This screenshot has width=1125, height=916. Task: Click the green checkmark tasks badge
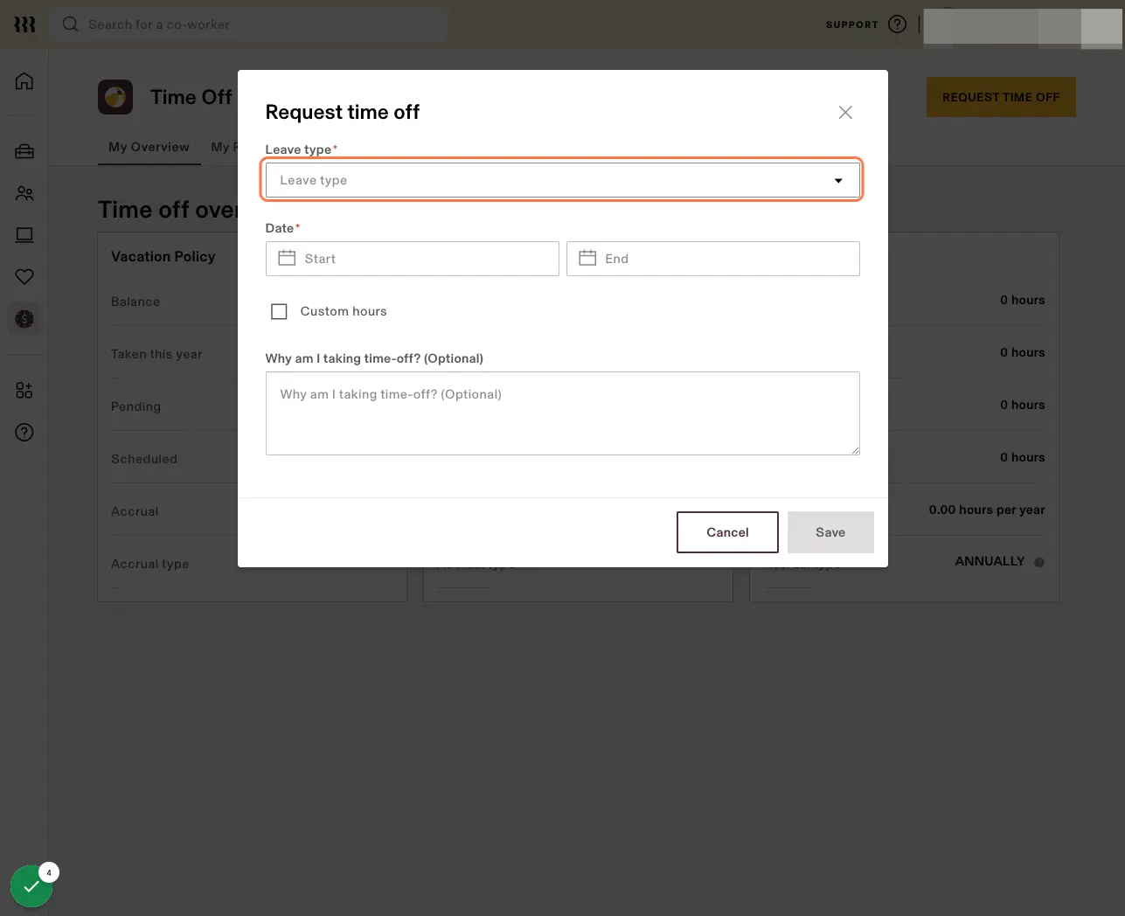[x=31, y=886]
